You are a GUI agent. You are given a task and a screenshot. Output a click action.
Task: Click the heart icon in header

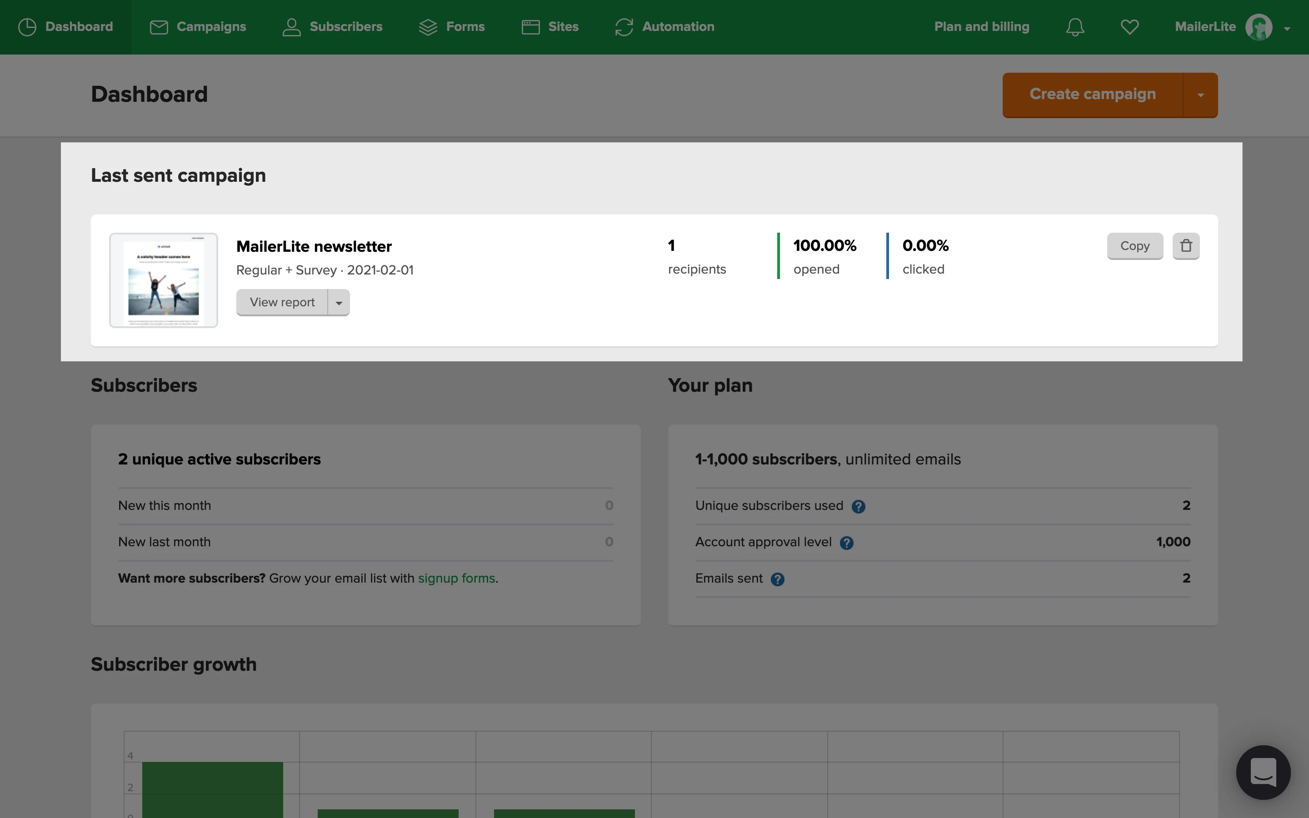pyautogui.click(x=1129, y=27)
